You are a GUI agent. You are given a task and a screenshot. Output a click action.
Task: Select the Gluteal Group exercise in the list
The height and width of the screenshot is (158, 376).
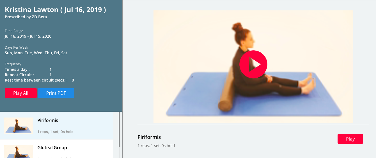[57, 149]
